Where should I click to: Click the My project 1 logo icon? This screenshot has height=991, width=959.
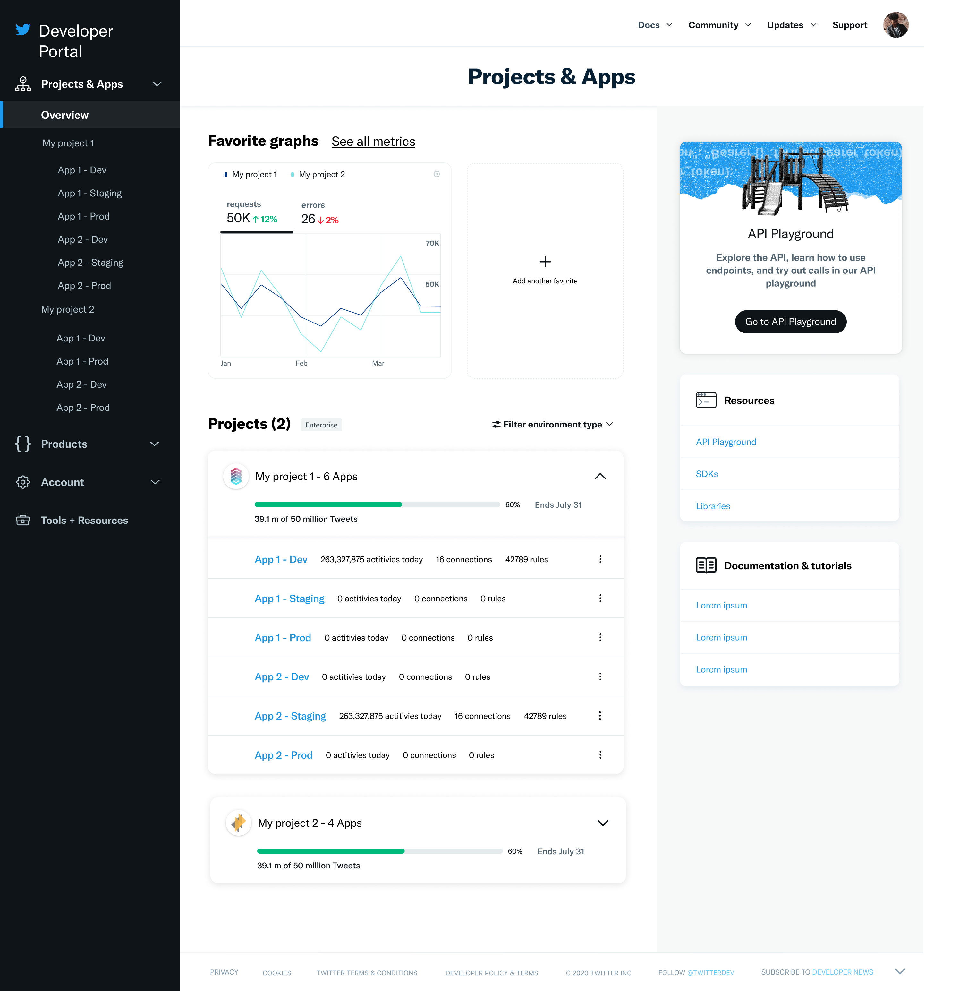[x=236, y=476]
